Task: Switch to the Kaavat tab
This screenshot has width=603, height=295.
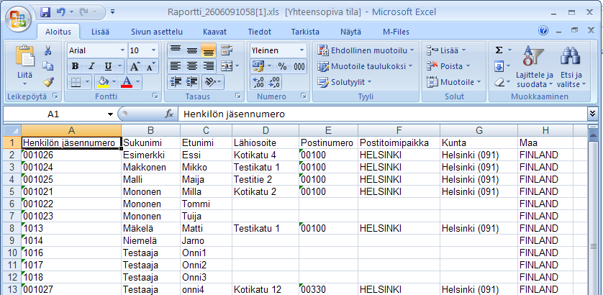Action: coord(215,32)
